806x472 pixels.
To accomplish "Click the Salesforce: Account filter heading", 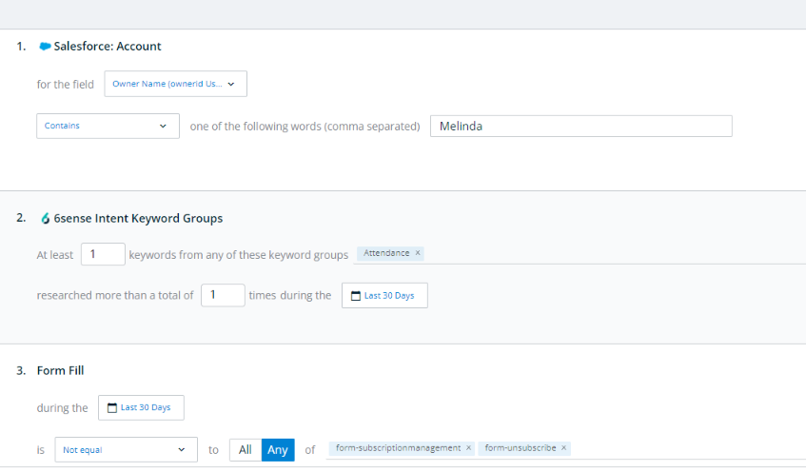I will click(108, 47).
